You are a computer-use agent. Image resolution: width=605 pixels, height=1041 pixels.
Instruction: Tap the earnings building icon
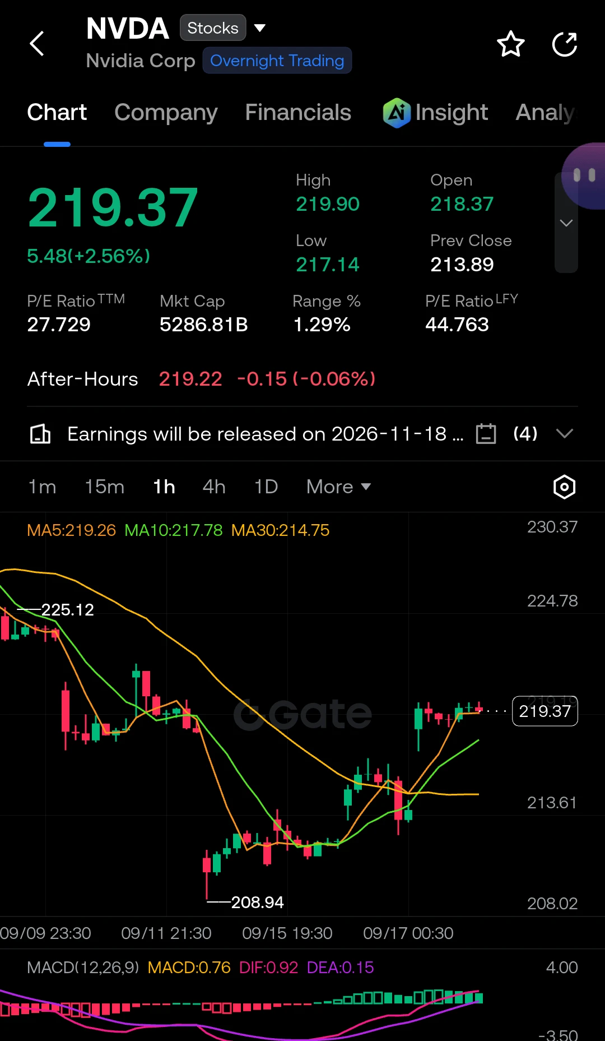pos(40,433)
